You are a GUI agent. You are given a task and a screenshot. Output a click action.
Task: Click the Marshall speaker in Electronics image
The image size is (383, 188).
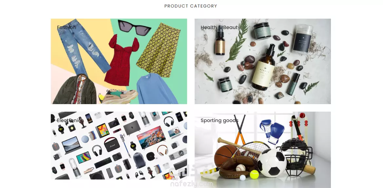click(x=112, y=145)
